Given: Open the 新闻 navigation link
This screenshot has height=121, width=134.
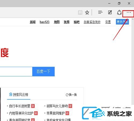Looking at the screenshot, I should point(33,22).
